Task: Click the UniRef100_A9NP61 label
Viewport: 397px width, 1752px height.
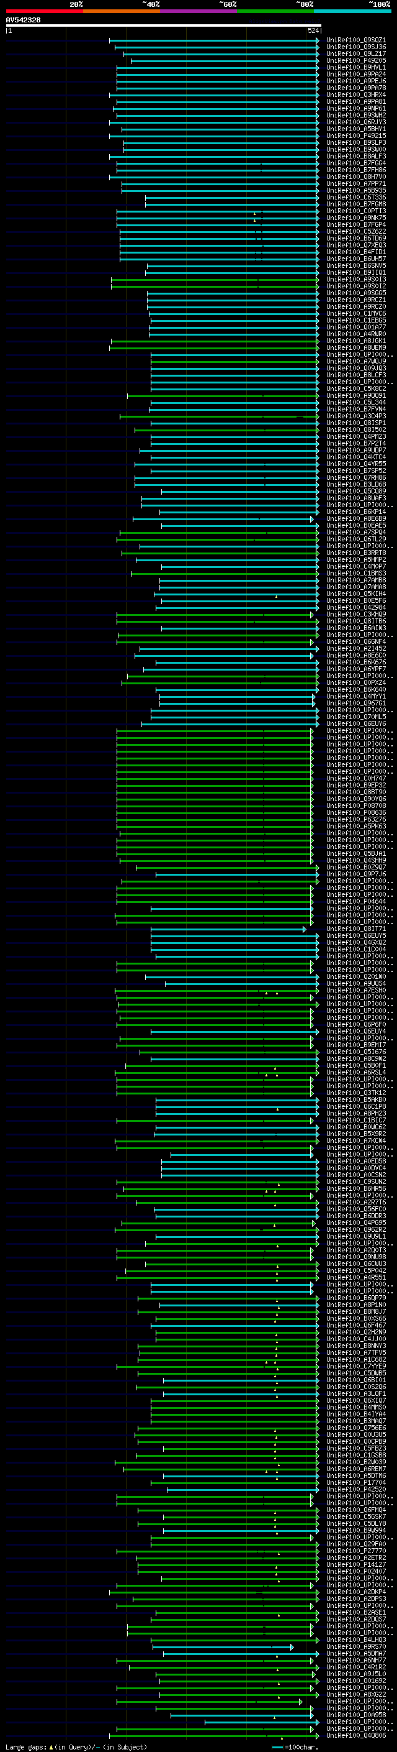Action: (x=355, y=108)
